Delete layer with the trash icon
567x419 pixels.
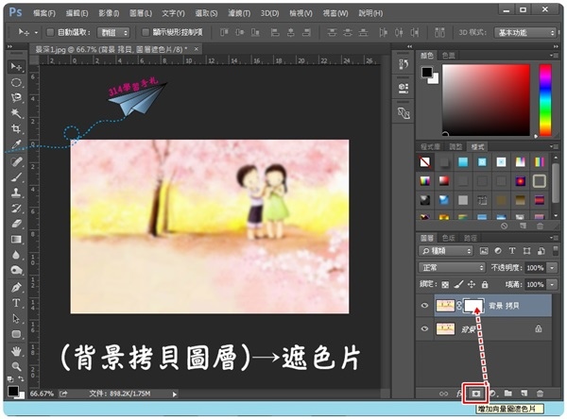[x=540, y=394]
